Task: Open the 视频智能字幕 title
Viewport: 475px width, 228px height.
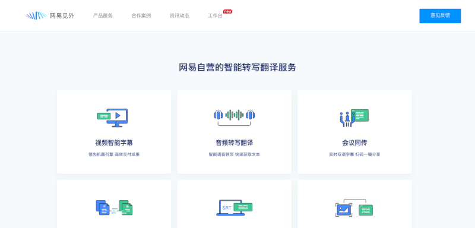Action: coord(114,142)
